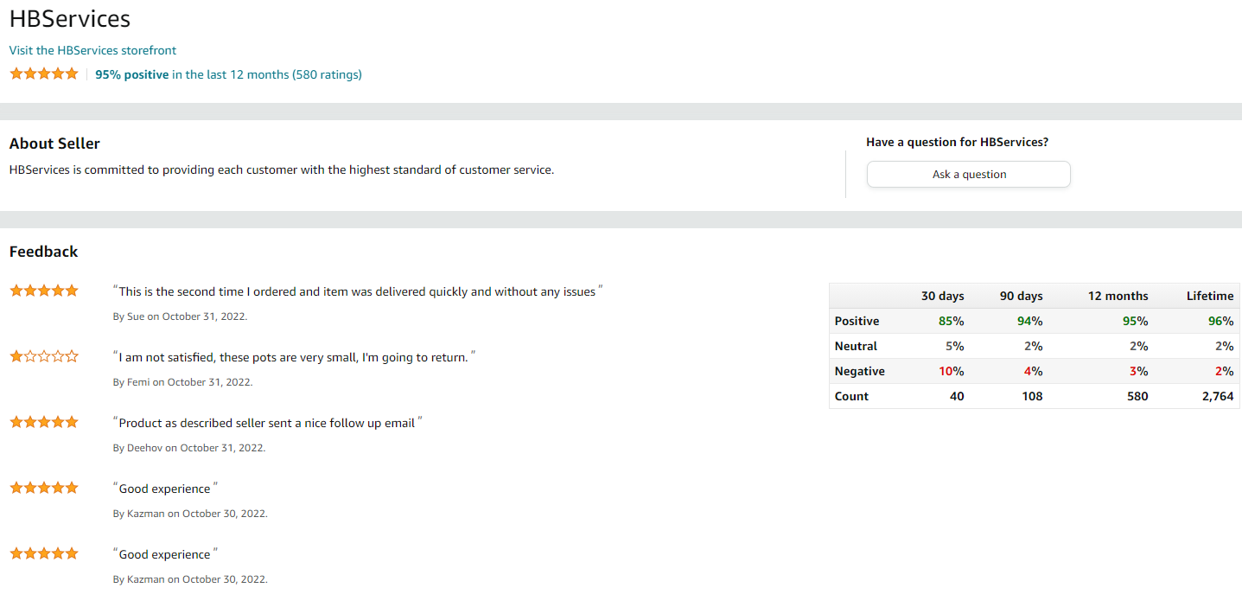Click 'By Sue on October 31, 2022'
This screenshot has height=607, width=1242.
coord(180,316)
